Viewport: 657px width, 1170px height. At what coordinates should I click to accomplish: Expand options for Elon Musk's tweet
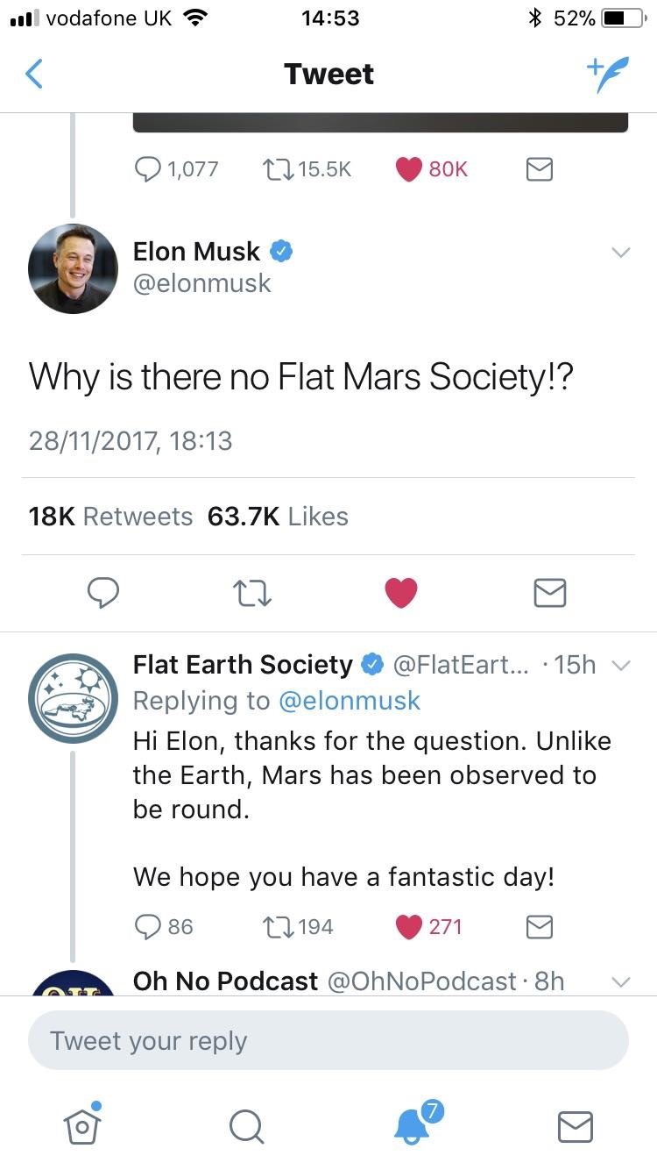[x=620, y=253]
